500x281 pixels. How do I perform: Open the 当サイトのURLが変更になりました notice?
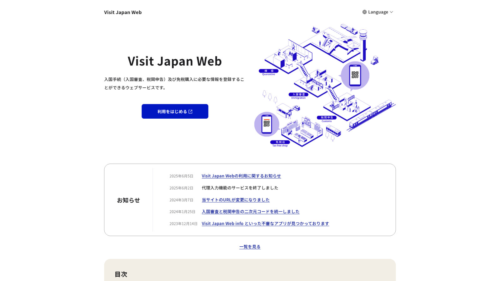236,200
